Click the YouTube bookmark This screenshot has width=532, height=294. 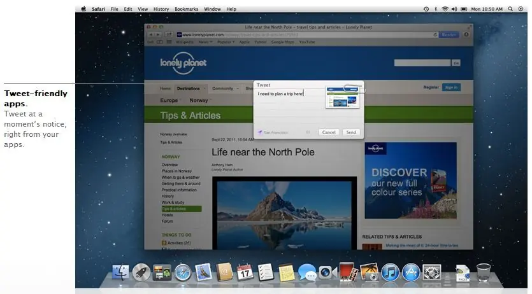[306, 42]
